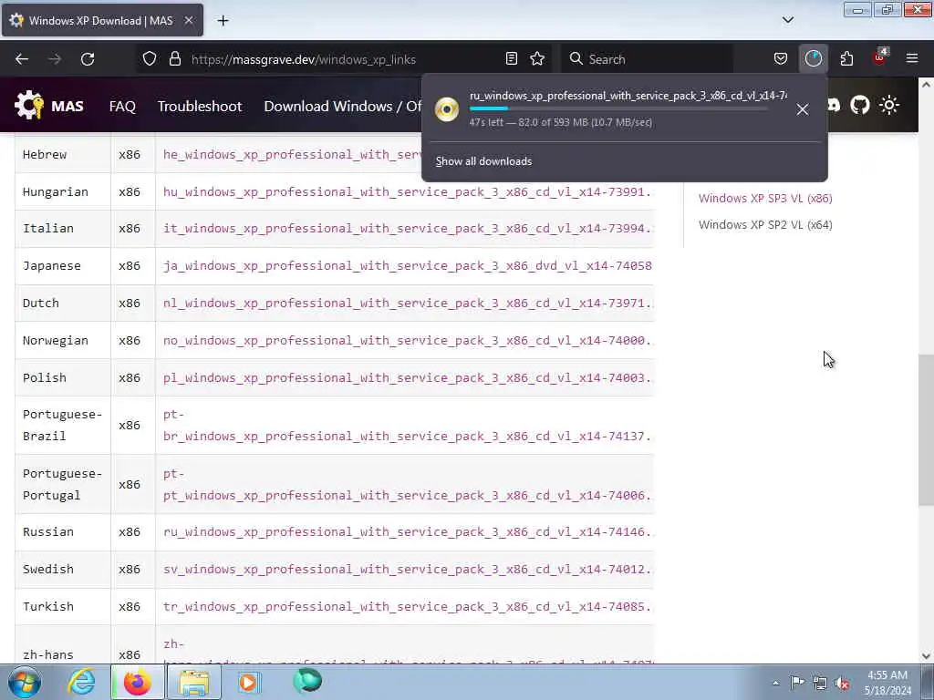Screen dimensions: 934x700
Task: Click the MAS gear logo
Action: [29, 106]
